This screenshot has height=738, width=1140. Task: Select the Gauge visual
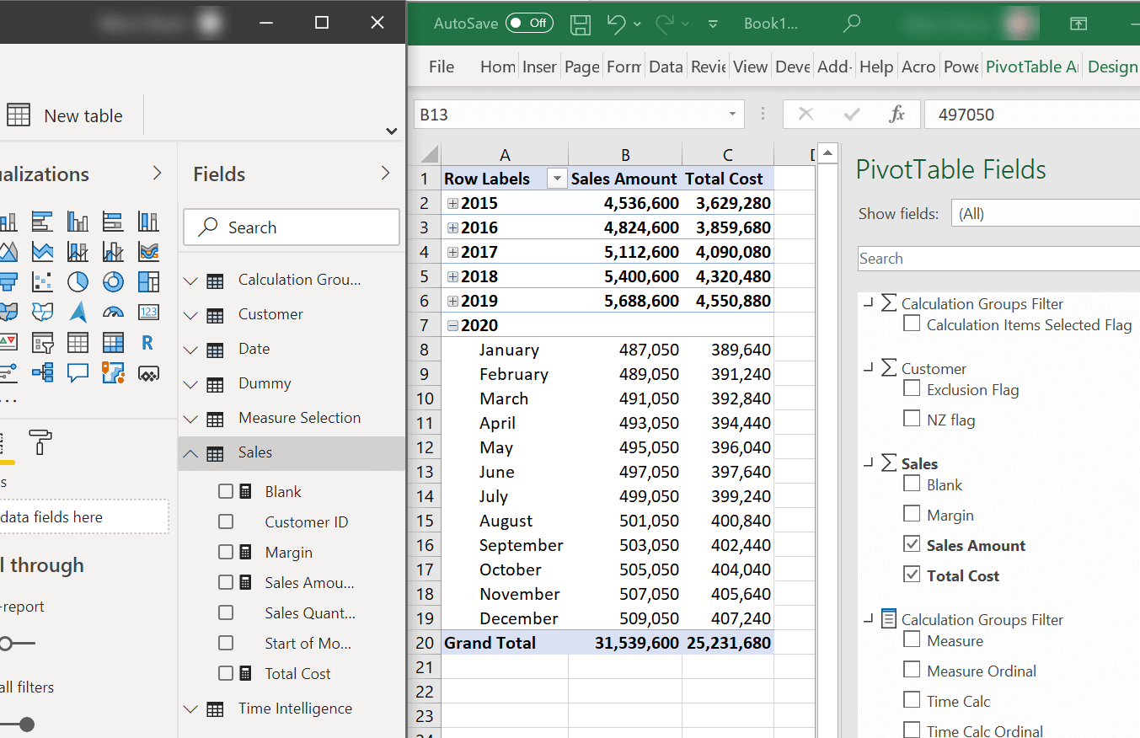(x=114, y=311)
